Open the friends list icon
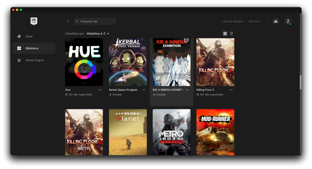312x169 pixels. point(276,21)
